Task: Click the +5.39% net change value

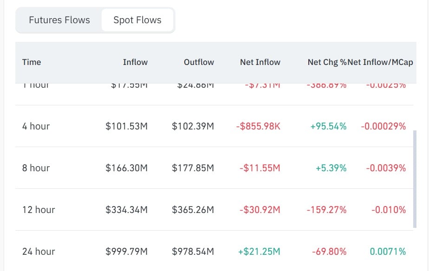Action: point(331,168)
